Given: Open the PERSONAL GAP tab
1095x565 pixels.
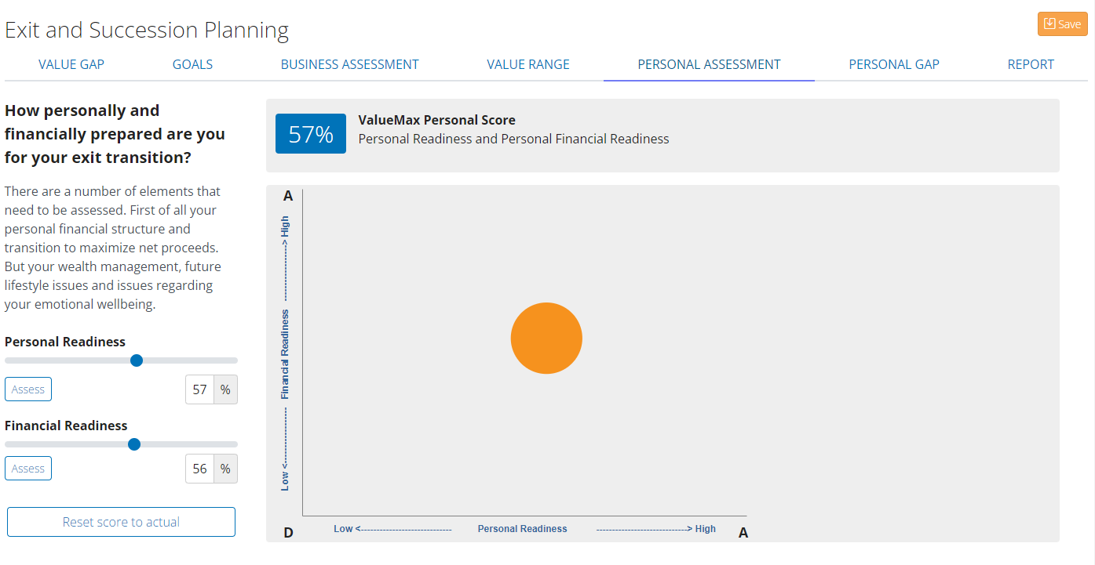Looking at the screenshot, I should (x=893, y=64).
